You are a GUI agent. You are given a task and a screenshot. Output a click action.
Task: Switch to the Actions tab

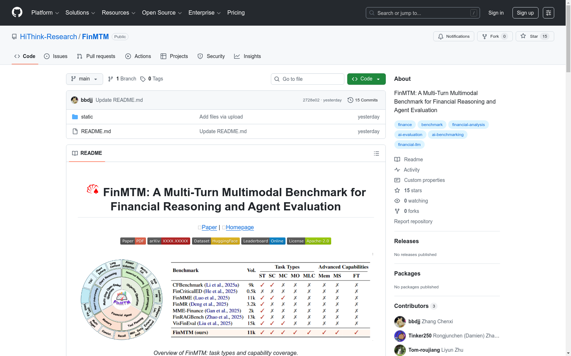click(x=138, y=56)
